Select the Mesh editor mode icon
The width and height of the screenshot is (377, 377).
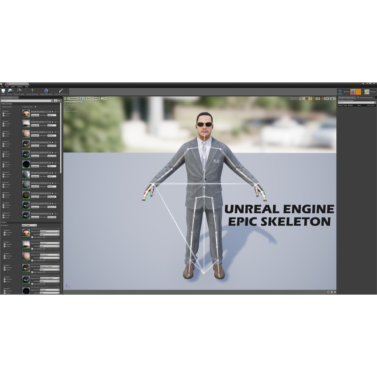tap(353, 91)
